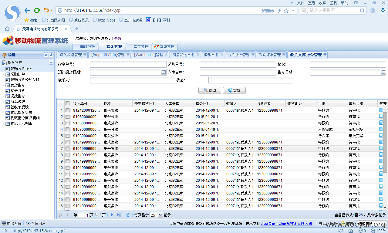Click the home icon left of the tab
The height and width of the screenshot is (233, 388).
click(x=7, y=29)
